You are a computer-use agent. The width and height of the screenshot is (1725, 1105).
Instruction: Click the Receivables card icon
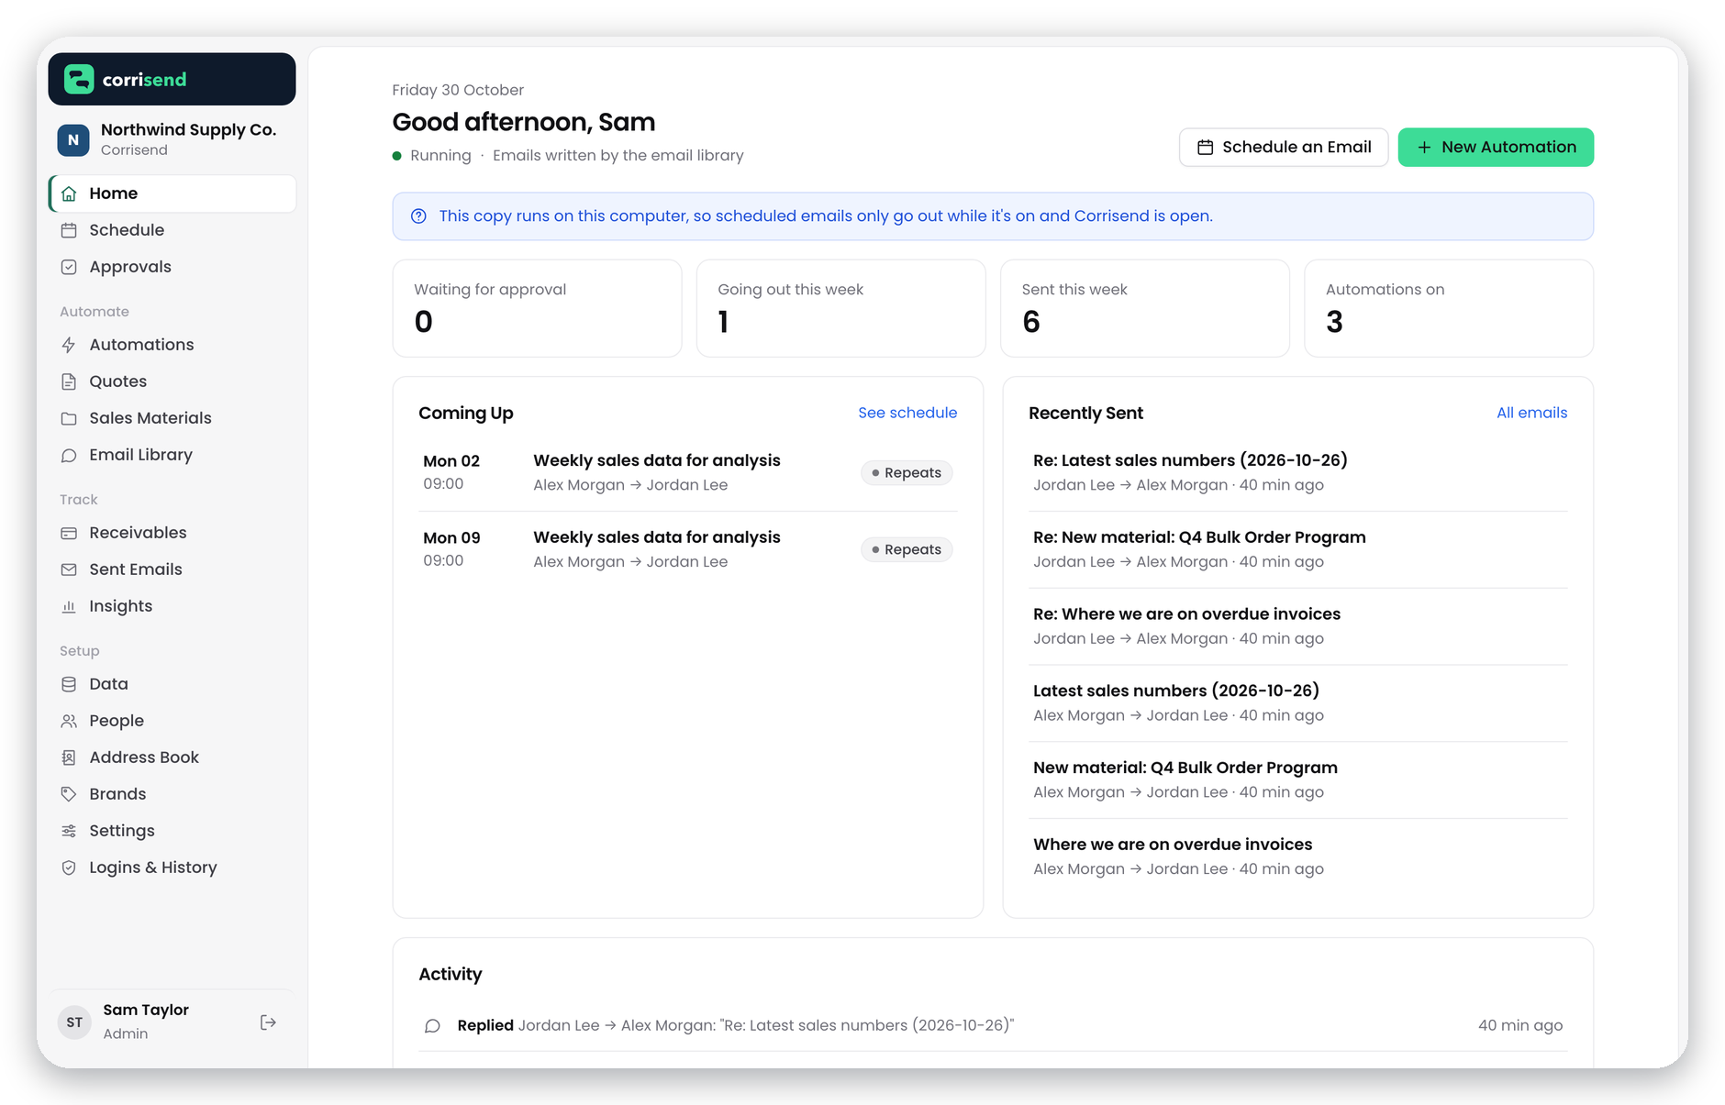click(69, 533)
